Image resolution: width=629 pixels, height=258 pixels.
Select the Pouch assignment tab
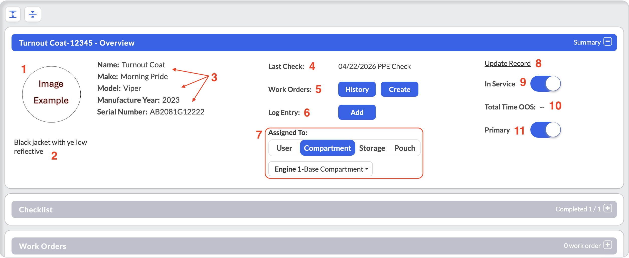pos(405,148)
